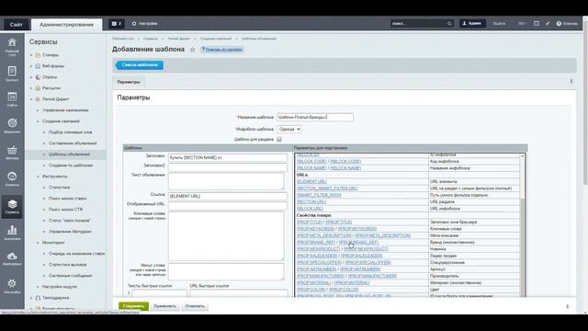Insert the {ELEMENT.URL} placeholder link

[x=311, y=182]
